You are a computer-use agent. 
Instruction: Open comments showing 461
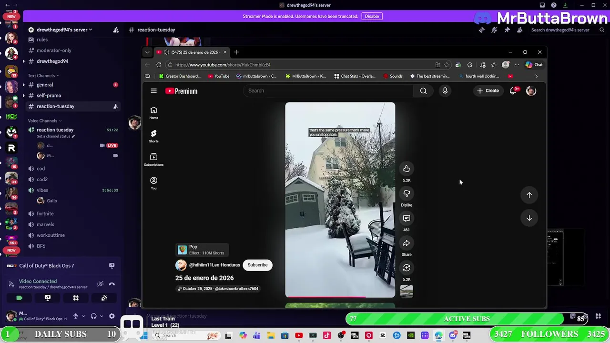pos(407,218)
